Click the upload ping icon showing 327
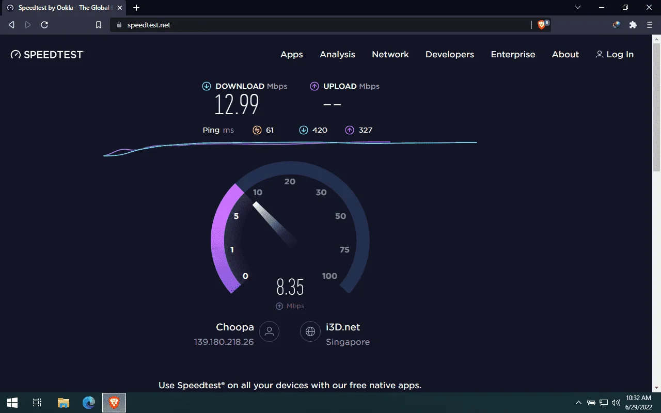This screenshot has height=413, width=661. pos(350,130)
